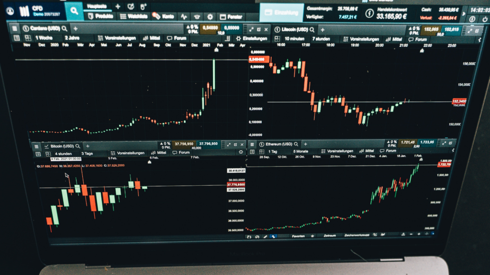Screen dimensions: 490x275
Task: Toggle fullscreen on the Ethereum chart
Action: pos(444,143)
